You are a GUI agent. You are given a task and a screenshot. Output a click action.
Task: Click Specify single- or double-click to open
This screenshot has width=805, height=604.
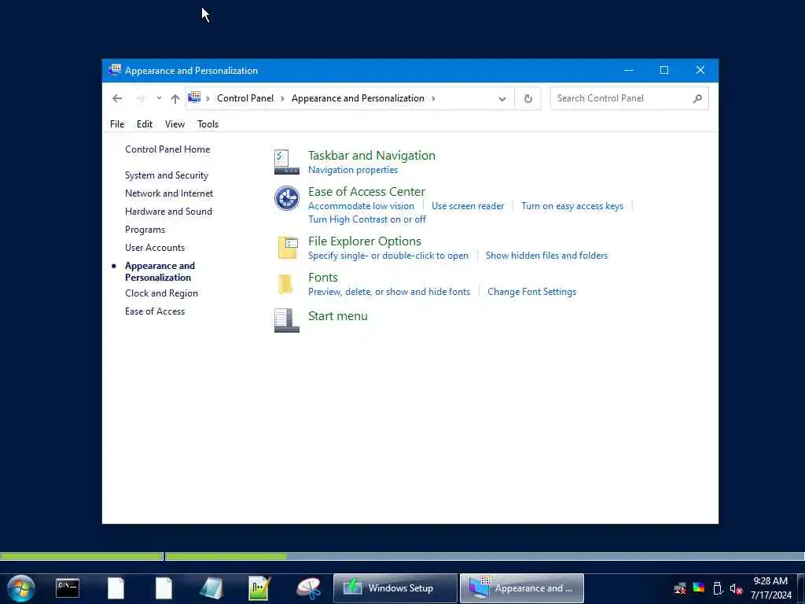388,256
